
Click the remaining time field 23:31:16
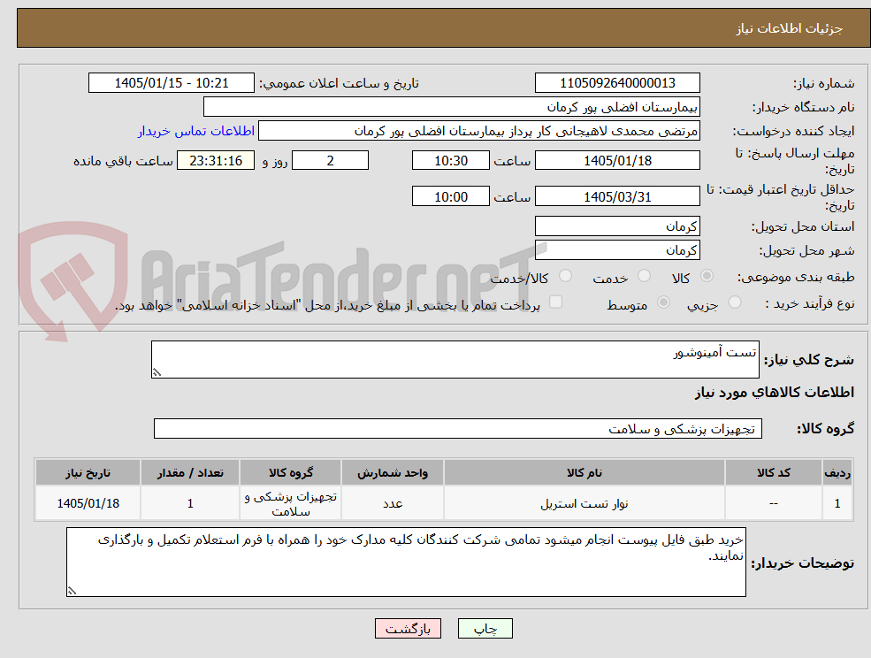(x=216, y=161)
